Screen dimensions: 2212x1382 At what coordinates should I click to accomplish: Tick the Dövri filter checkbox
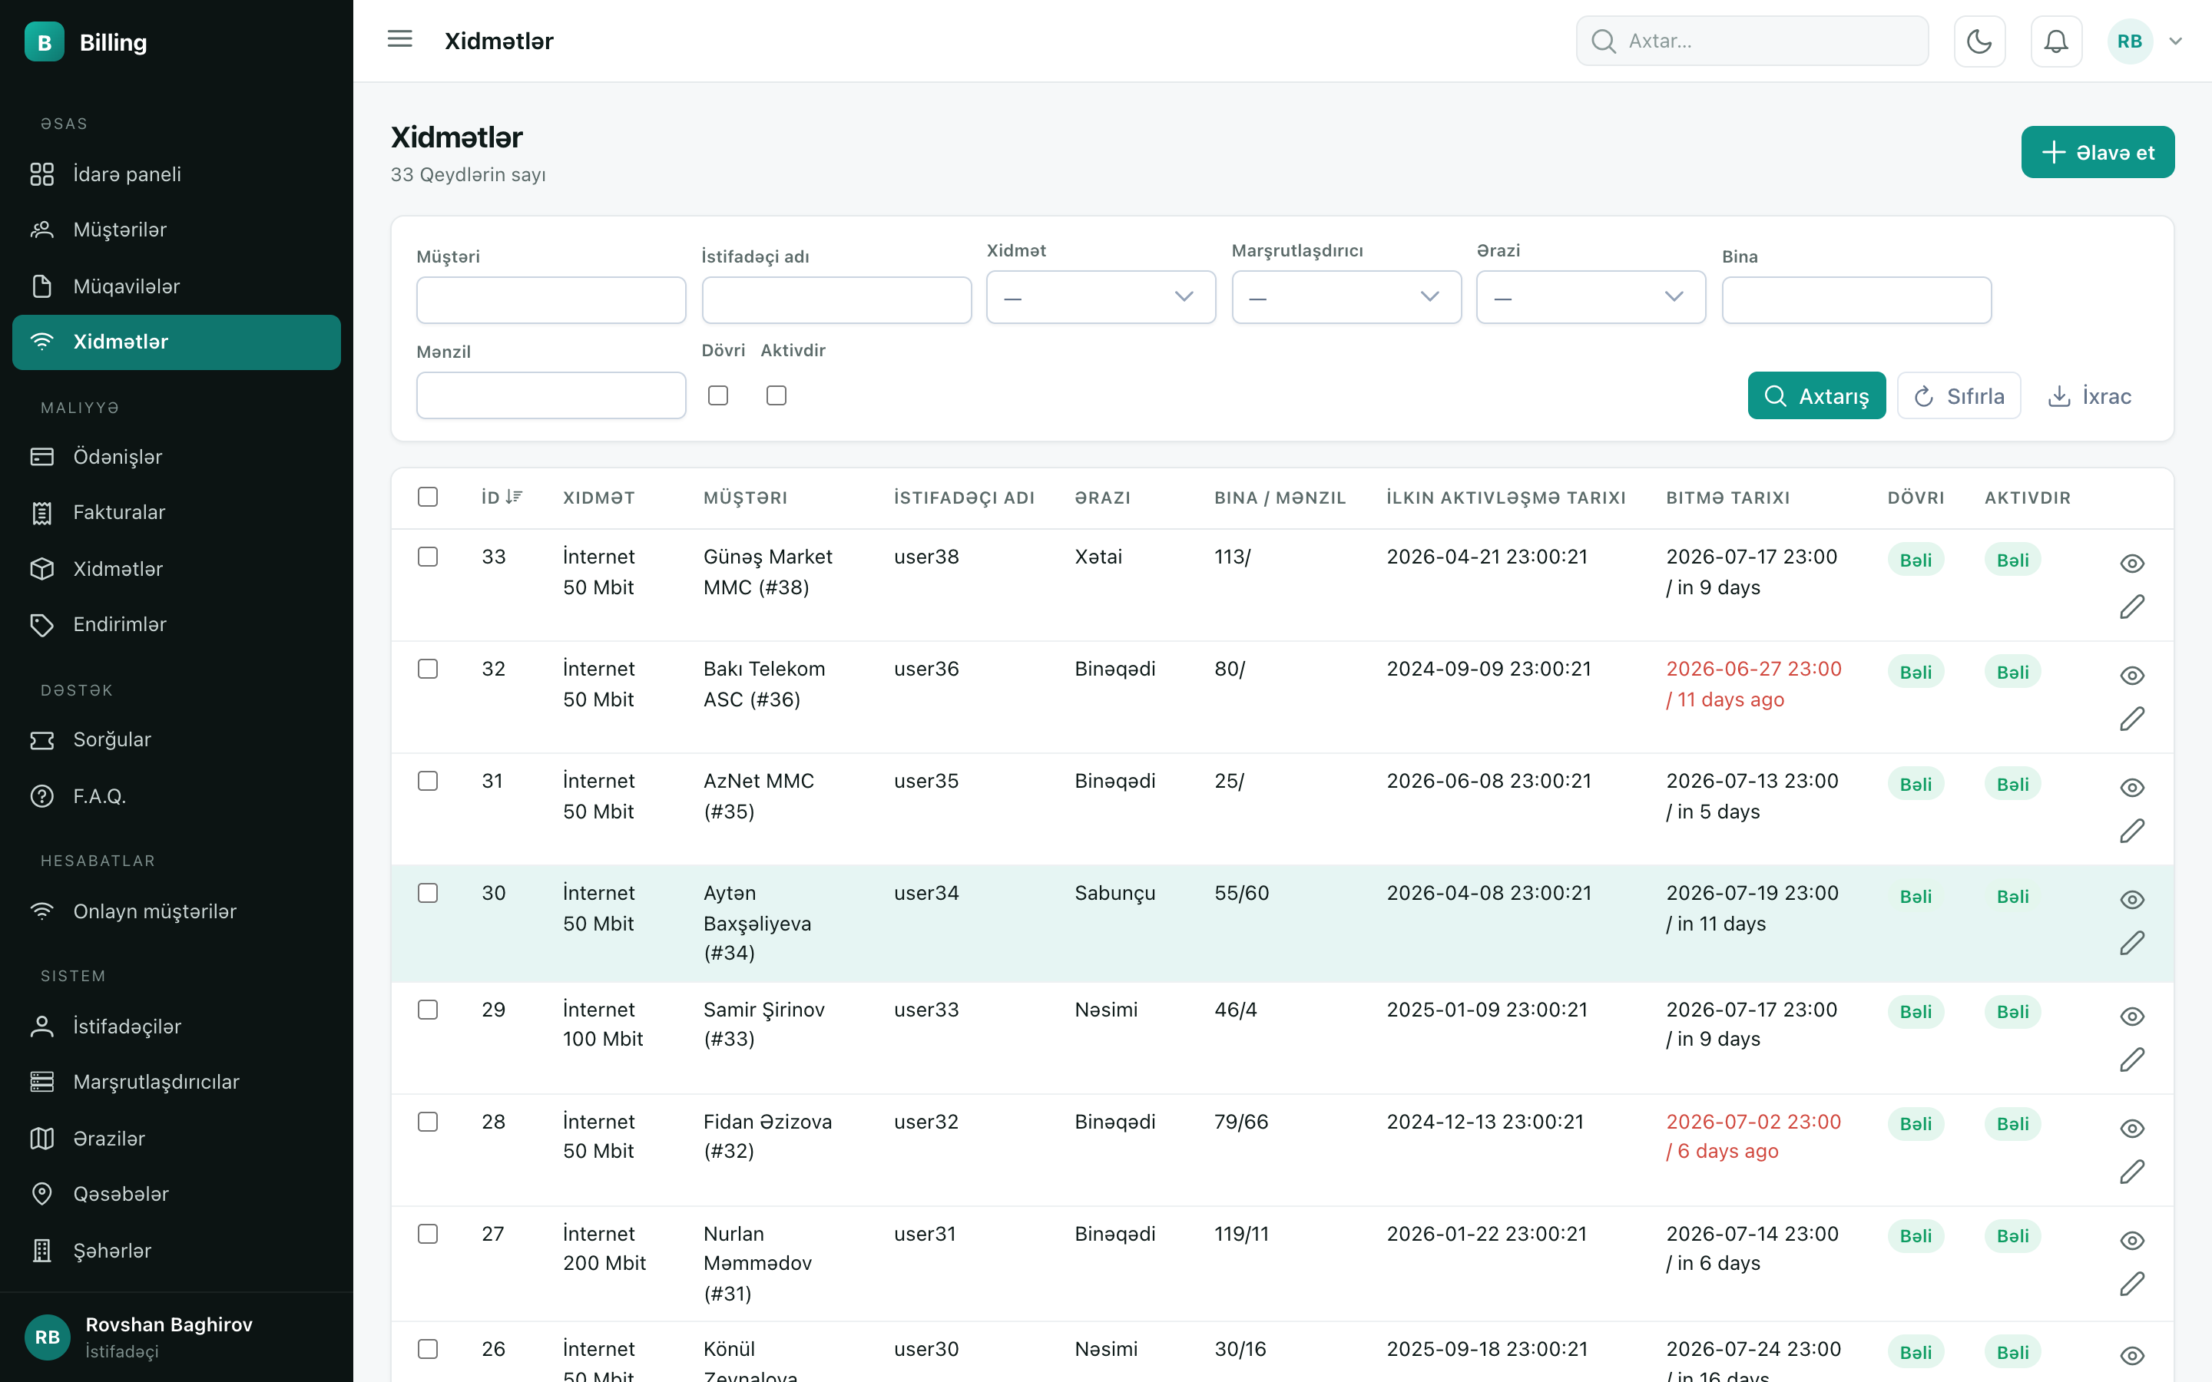tap(718, 395)
